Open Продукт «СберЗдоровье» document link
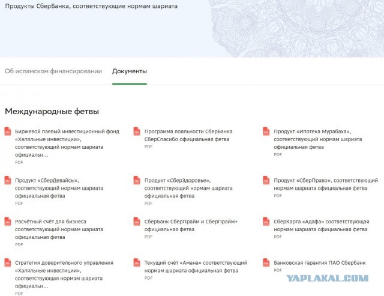384x296 pixels. click(188, 188)
